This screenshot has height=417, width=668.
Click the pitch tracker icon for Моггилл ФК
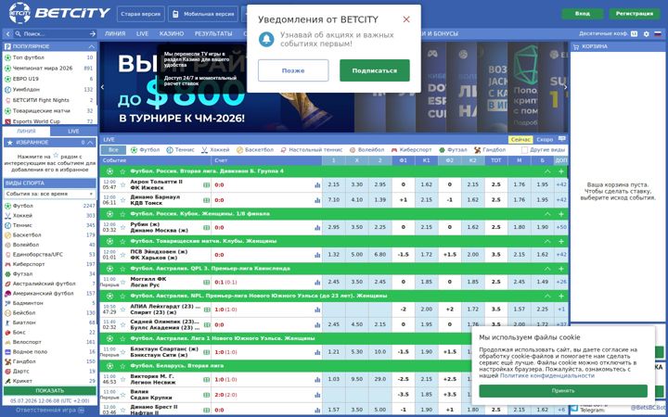point(207,282)
